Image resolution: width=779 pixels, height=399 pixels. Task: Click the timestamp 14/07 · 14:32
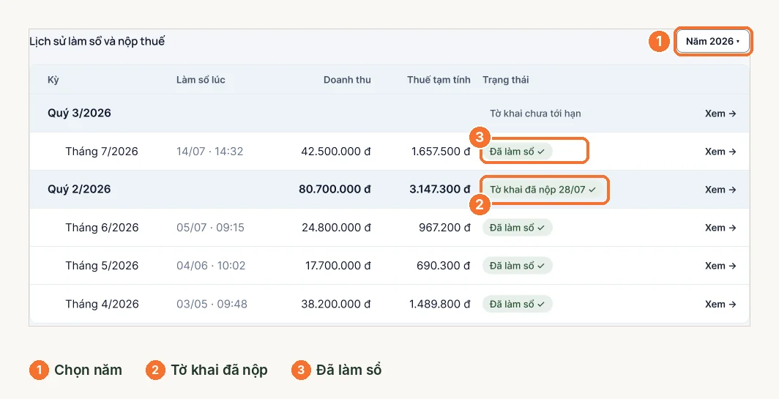pos(209,152)
